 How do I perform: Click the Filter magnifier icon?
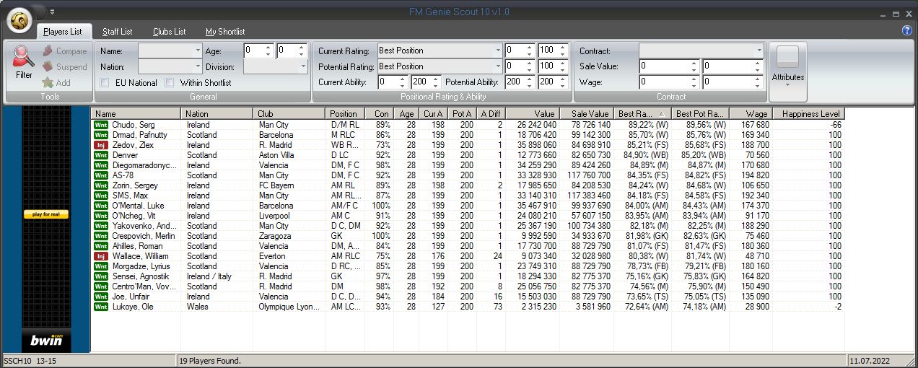pyautogui.click(x=24, y=58)
